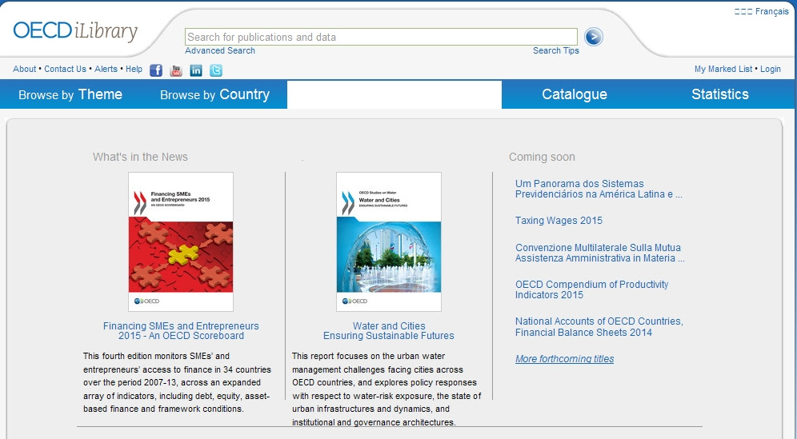Viewport: 797px width, 439px height.
Task: Click the 'What's in the News' heading
Action: click(140, 157)
